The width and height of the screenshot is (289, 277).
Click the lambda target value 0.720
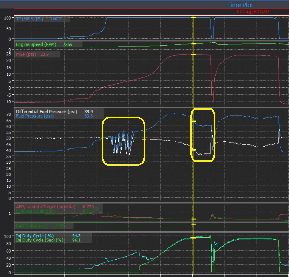click(x=88, y=207)
